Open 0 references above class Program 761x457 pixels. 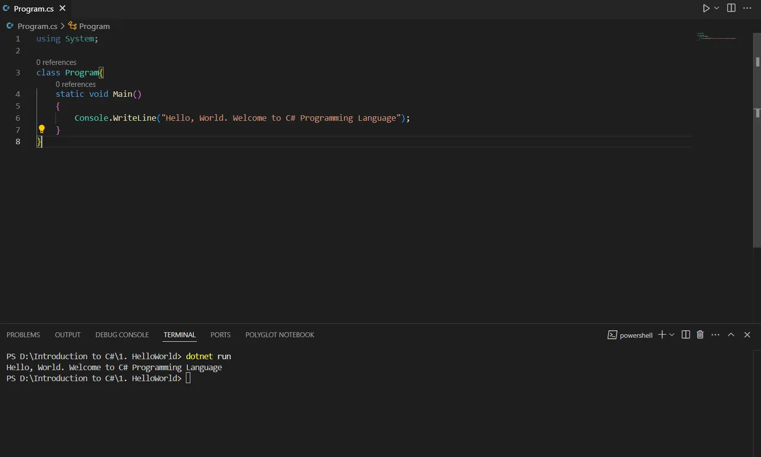56,62
